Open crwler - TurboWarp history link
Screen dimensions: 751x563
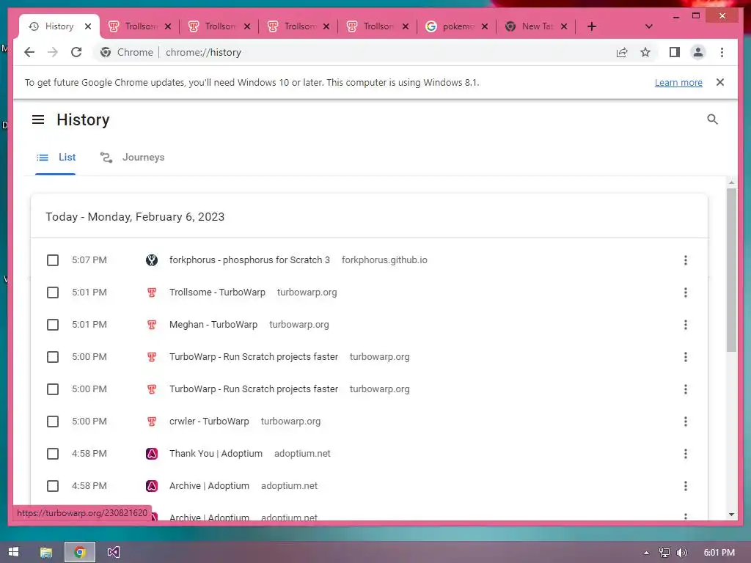209,422
